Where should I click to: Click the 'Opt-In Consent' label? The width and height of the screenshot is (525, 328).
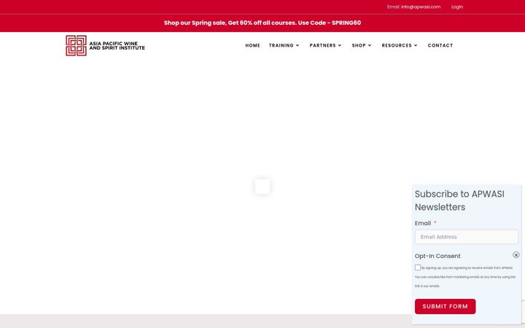(x=437, y=256)
